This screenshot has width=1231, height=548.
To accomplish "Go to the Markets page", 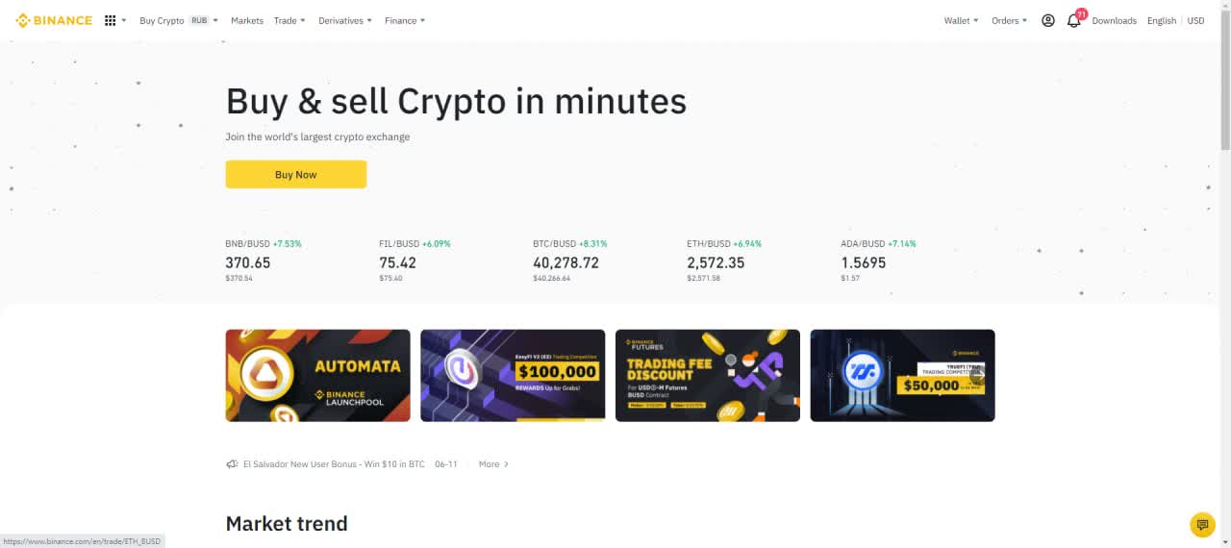I will [x=247, y=20].
